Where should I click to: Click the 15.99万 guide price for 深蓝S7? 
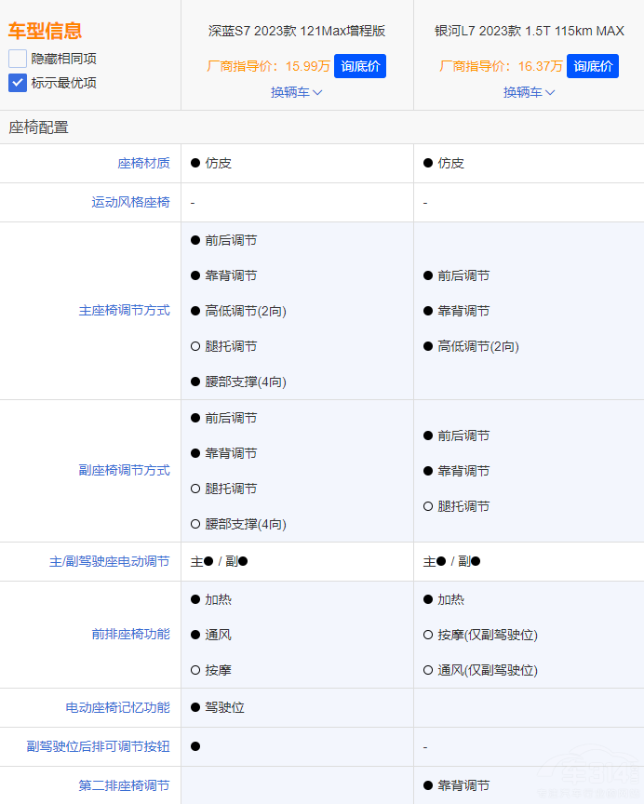[x=310, y=66]
